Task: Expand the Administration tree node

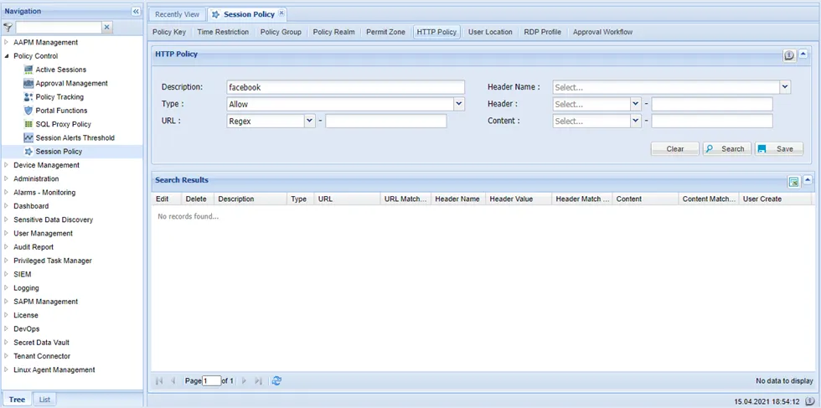Action: point(7,178)
